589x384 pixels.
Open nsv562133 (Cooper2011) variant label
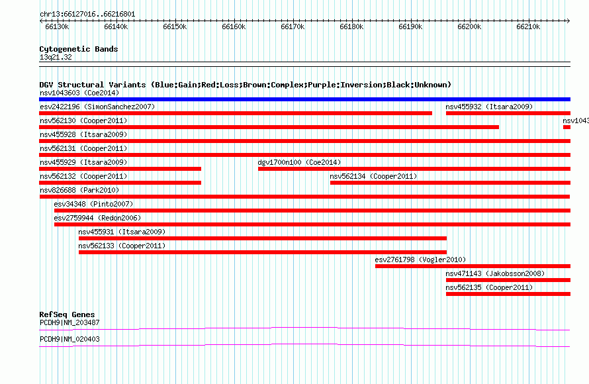point(122,246)
